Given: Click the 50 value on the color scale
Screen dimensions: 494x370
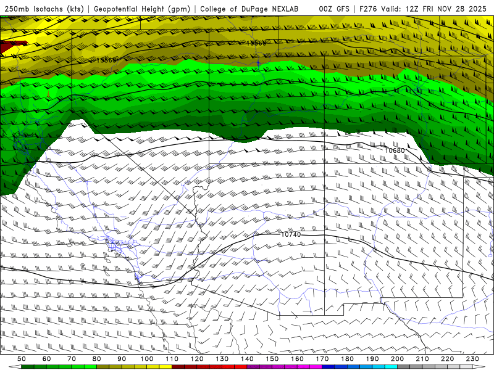Looking at the screenshot, I should click(22, 359).
